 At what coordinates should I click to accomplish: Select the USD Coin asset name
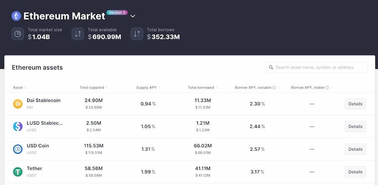click(x=38, y=146)
